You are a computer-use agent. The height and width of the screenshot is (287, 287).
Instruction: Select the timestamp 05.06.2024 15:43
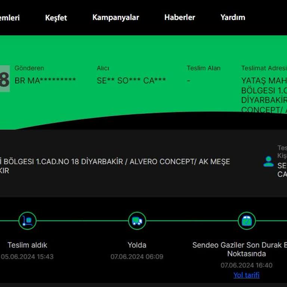click(x=27, y=257)
